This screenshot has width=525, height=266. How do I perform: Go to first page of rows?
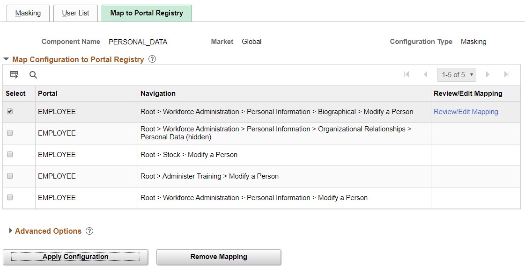[x=407, y=74]
